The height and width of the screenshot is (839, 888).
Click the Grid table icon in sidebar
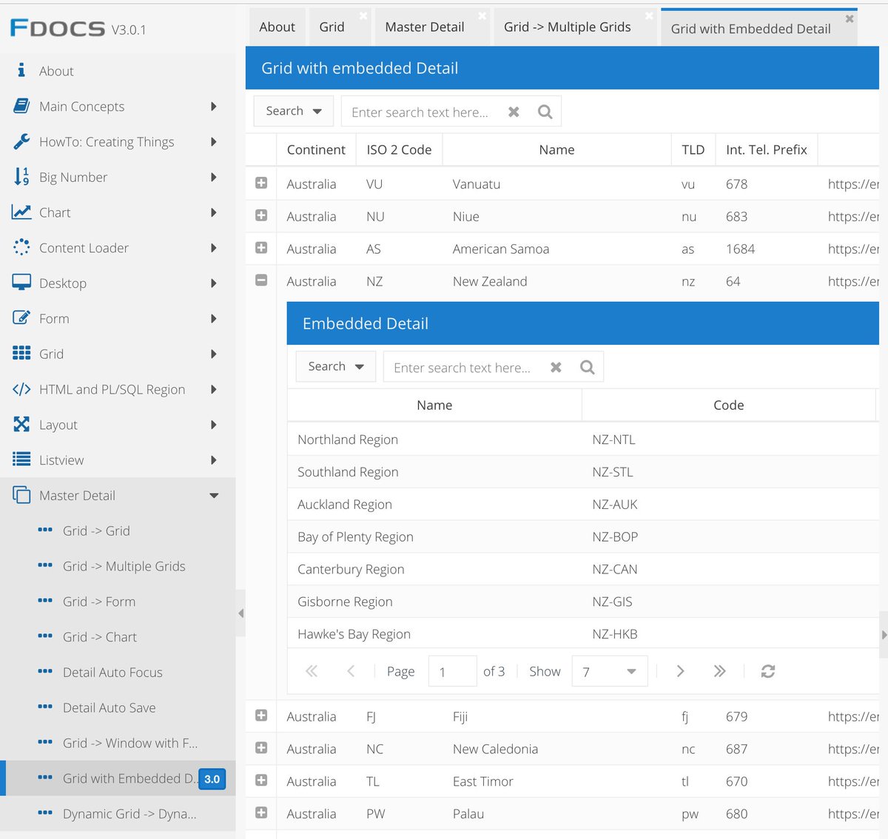point(21,354)
